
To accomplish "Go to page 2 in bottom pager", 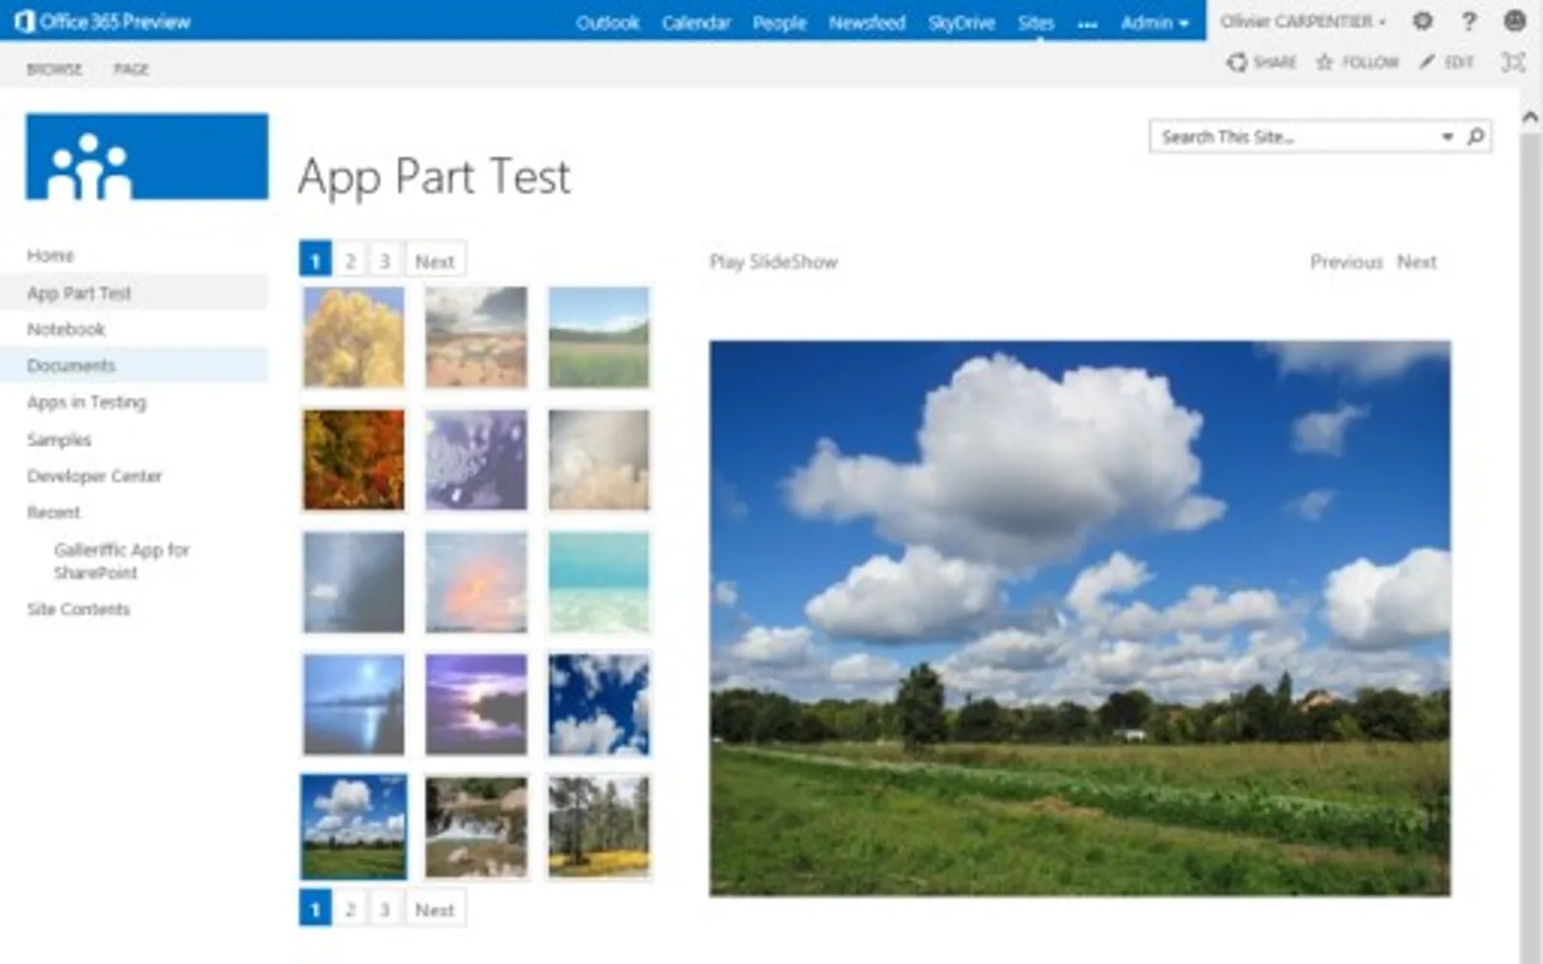I will point(350,909).
